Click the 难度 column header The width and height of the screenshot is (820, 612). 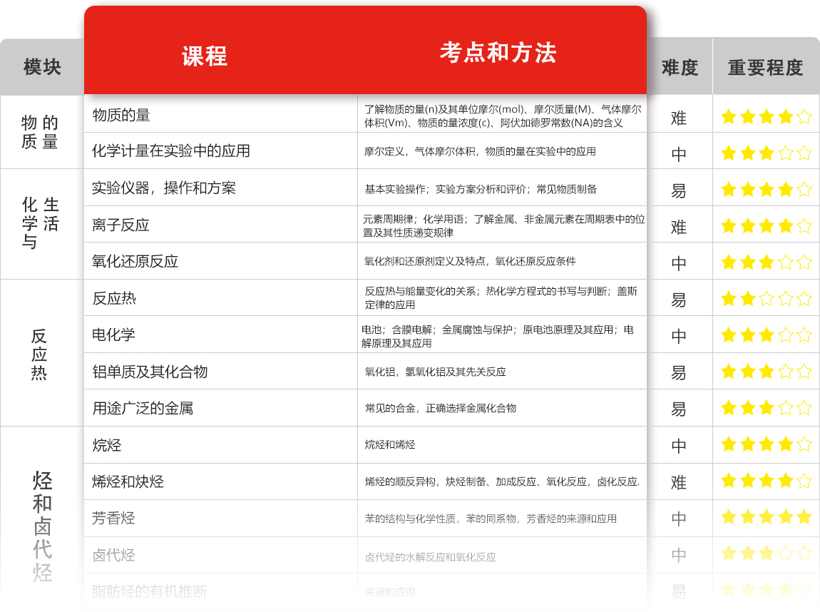[x=680, y=68]
